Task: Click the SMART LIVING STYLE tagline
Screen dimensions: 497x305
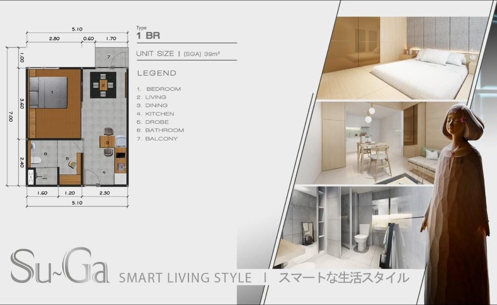Action: coord(185,278)
